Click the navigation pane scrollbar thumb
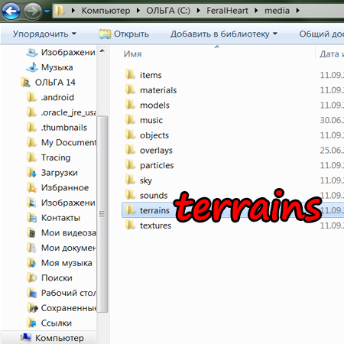The width and height of the screenshot is (344, 344). (x=102, y=214)
